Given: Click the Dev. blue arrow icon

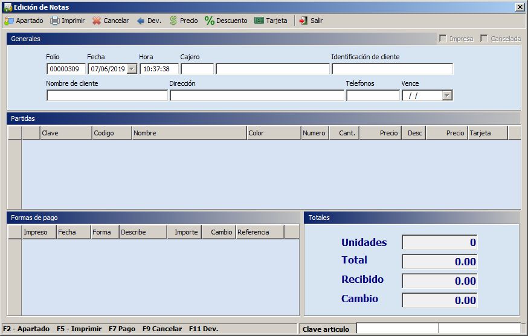Looking at the screenshot, I should point(141,21).
